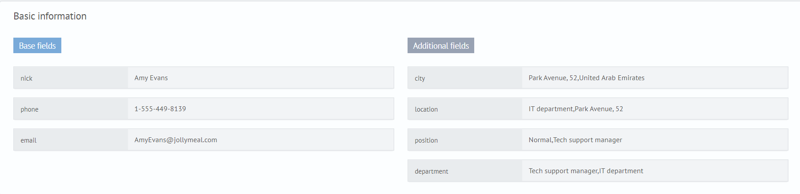
Task: Click the Basic information heading
Action: (50, 16)
